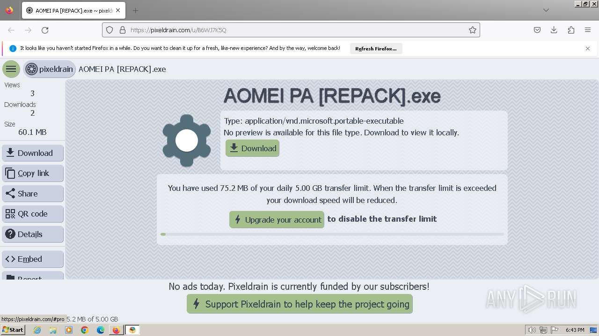599x336 pixels.
Task: Open the taskbar clock showing 6:43 PM
Action: click(x=575, y=330)
